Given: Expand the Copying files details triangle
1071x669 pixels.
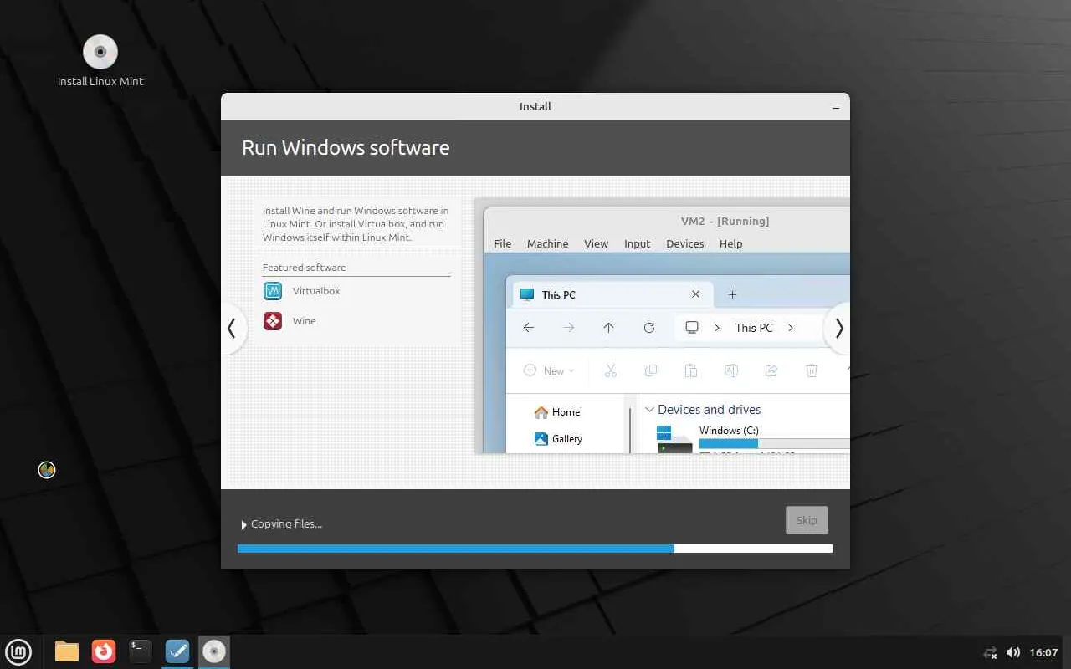Looking at the screenshot, I should [x=243, y=524].
